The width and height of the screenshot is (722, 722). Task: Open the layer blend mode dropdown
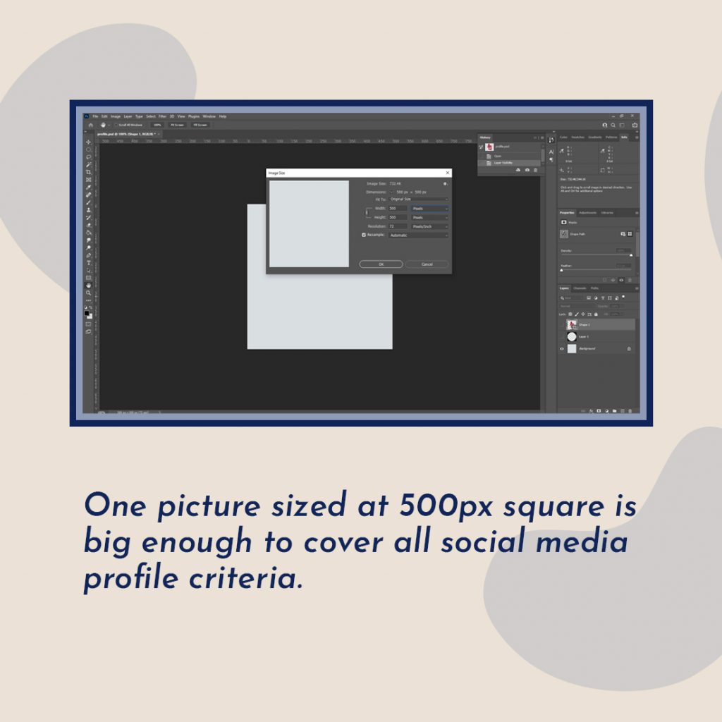[x=577, y=306]
